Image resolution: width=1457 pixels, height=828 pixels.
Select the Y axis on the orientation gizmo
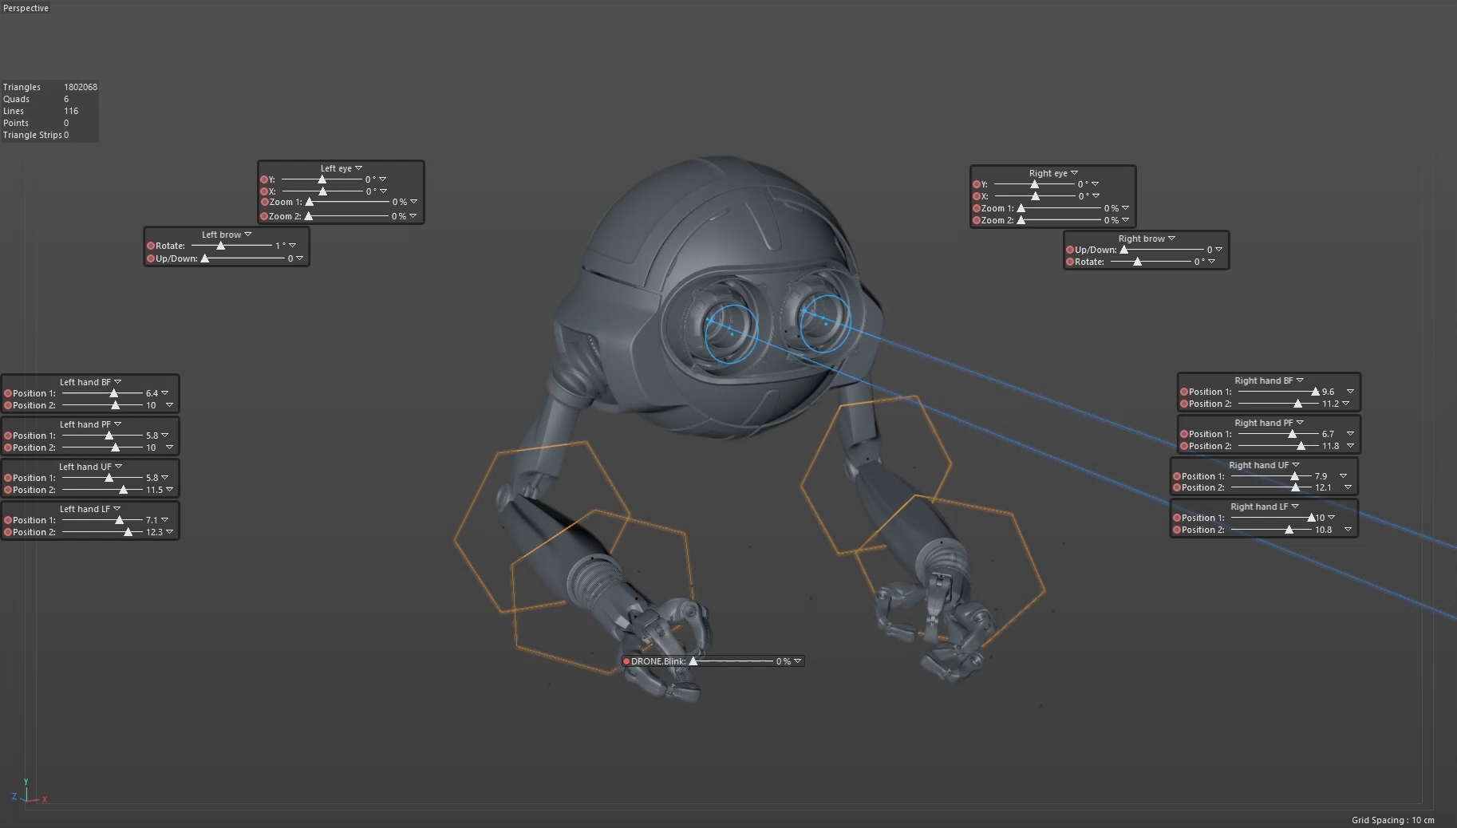[x=26, y=782]
